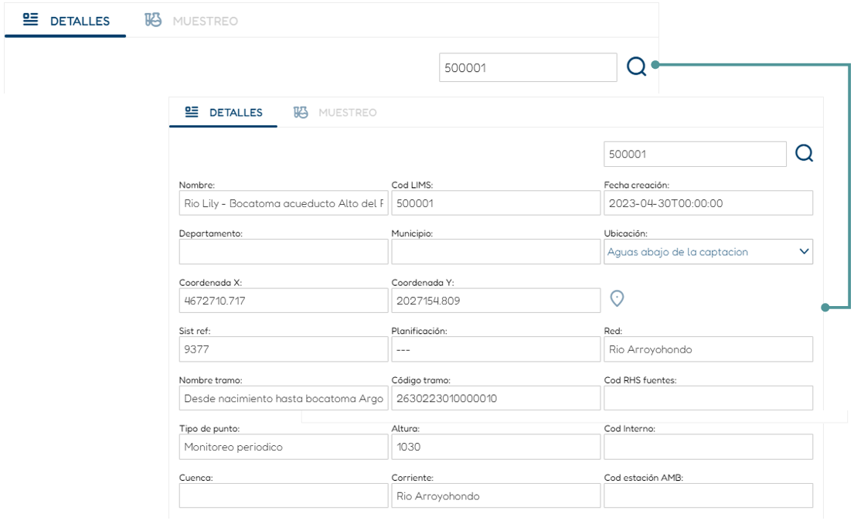Click the Nombre tramo input field
The width and height of the screenshot is (854, 524).
283,398
